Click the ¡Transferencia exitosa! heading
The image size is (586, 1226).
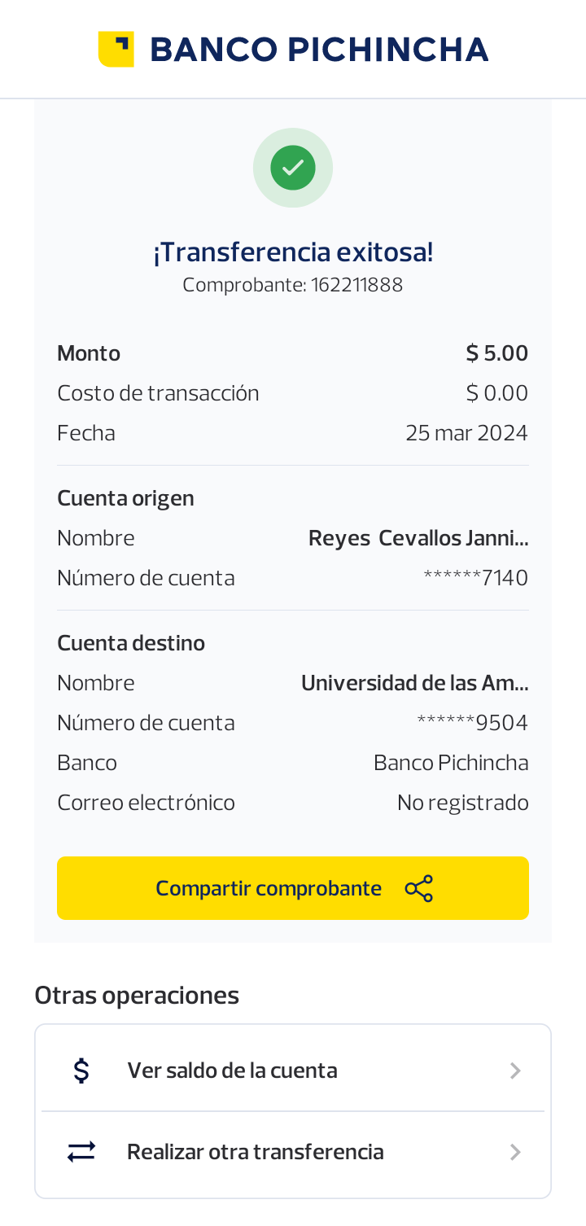(x=293, y=252)
